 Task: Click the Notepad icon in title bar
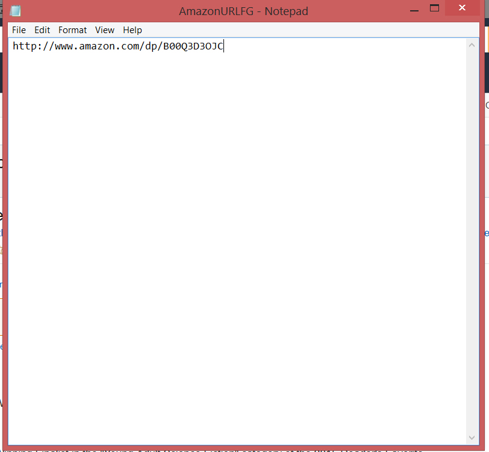pos(15,11)
